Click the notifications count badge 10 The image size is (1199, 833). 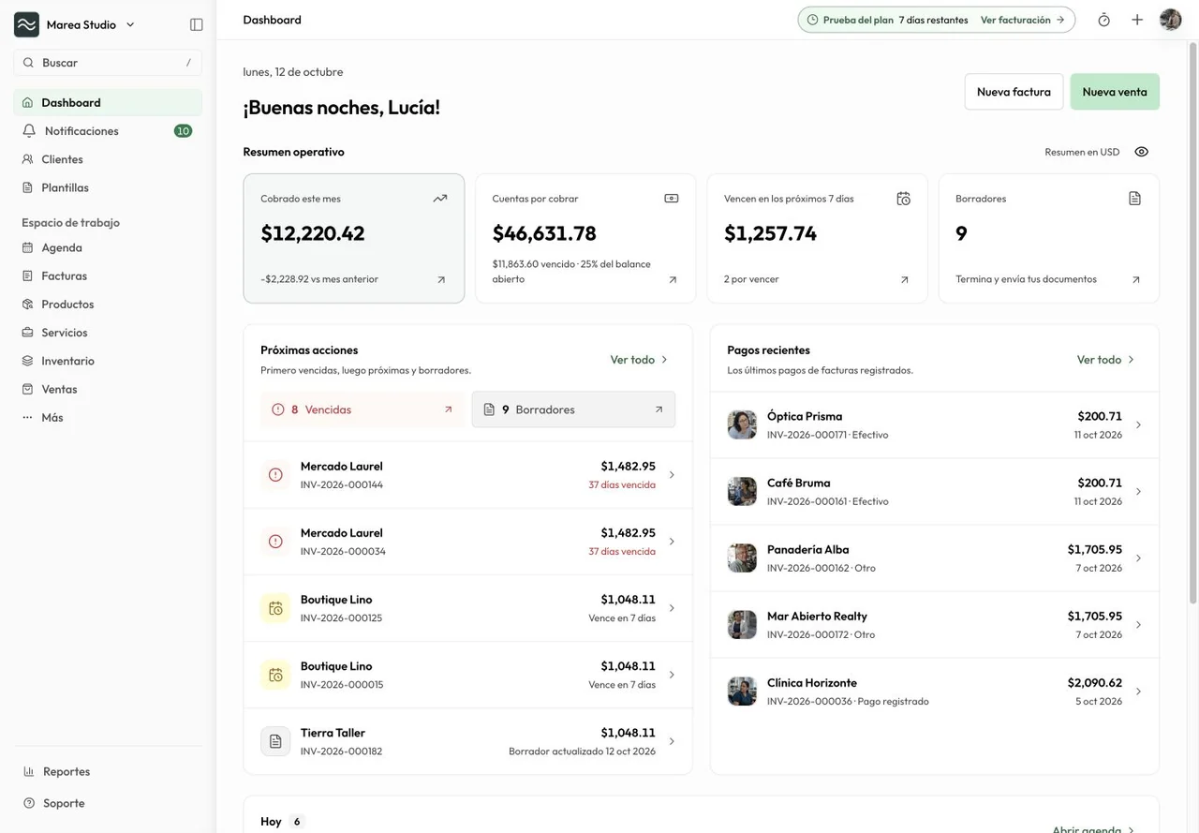[183, 130]
